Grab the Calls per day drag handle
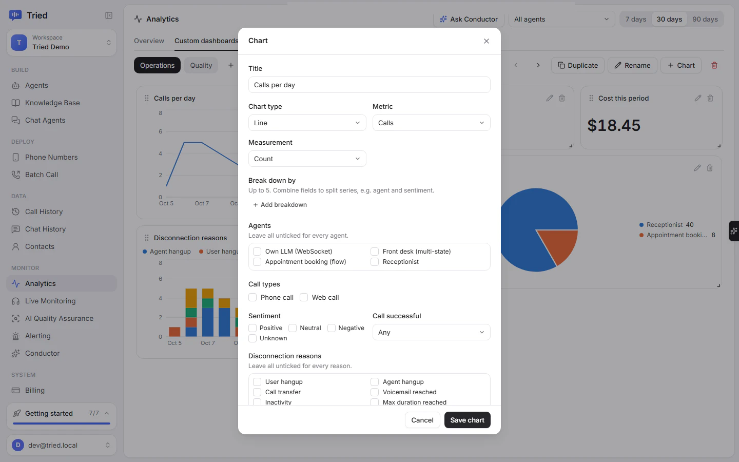 [147, 98]
